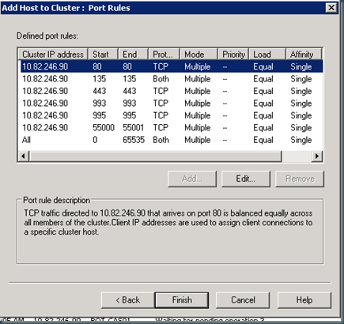Go back with the Back button
Image resolution: width=344 pixels, height=324 pixels.
127,300
